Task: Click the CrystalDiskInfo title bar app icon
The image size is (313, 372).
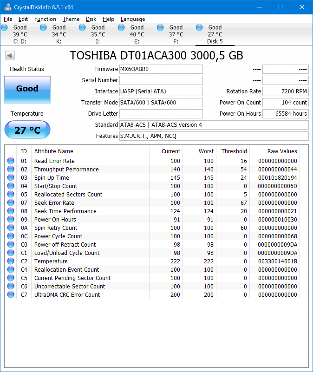Action: [7, 7]
